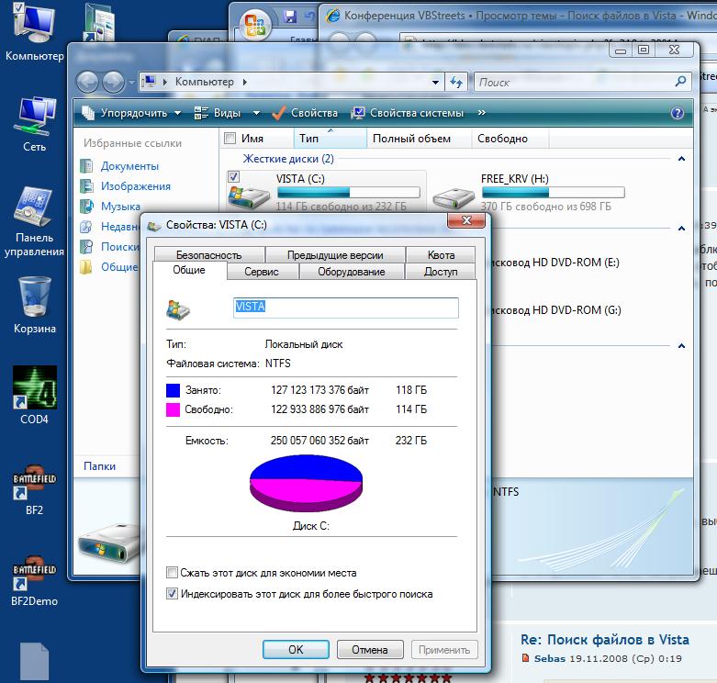This screenshot has width=717, height=683.
Task: Close the VISTA (C:) properties dialog
Action: (x=466, y=220)
